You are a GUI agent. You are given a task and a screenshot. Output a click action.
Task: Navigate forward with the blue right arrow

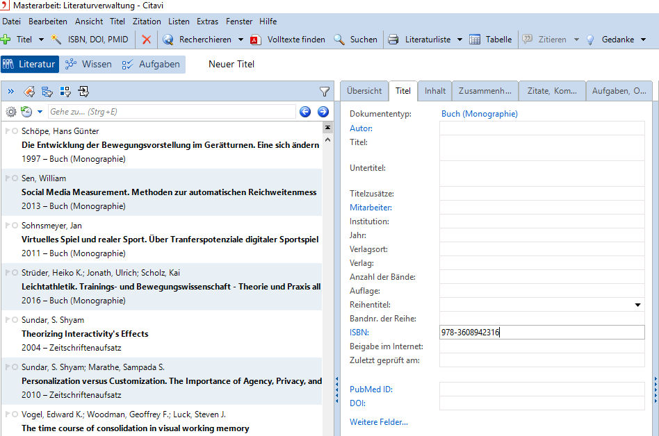(323, 112)
